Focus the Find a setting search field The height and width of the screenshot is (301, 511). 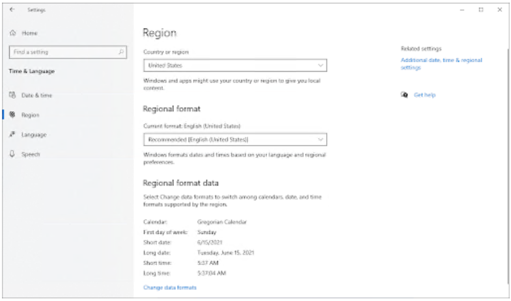coord(62,52)
